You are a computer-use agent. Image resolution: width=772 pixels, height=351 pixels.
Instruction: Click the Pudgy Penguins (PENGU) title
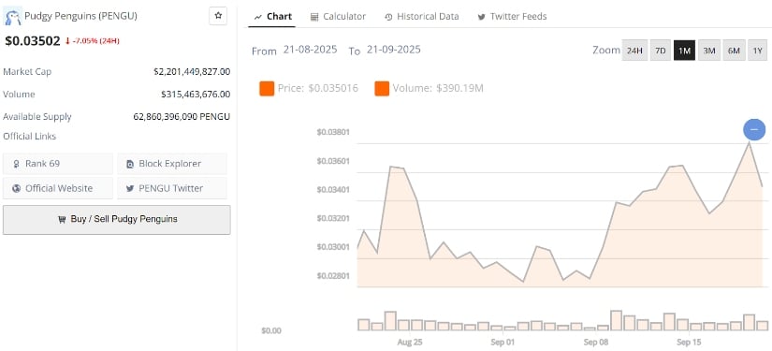(80, 16)
